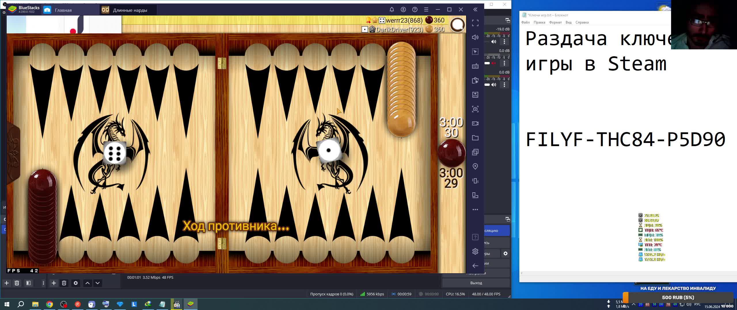Click the Notepad horizontal scrollbar left arrow

pos(522,273)
